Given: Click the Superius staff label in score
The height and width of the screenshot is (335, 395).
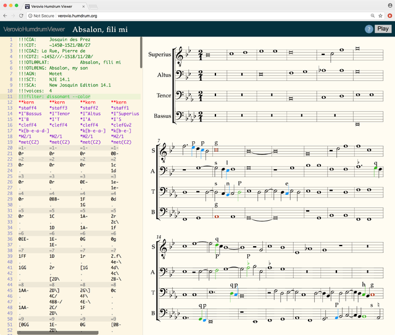Looking at the screenshot, I should click(x=160, y=54).
